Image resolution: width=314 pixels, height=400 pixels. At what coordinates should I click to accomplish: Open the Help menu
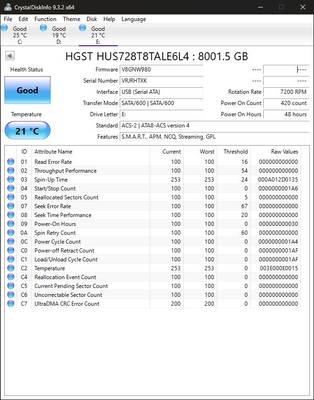[109, 19]
